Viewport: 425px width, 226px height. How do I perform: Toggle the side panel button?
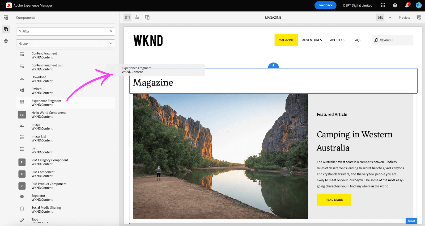[x=127, y=18]
